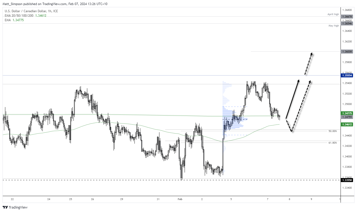Click the '50.00%' Fibonacci retracement label

(333, 131)
